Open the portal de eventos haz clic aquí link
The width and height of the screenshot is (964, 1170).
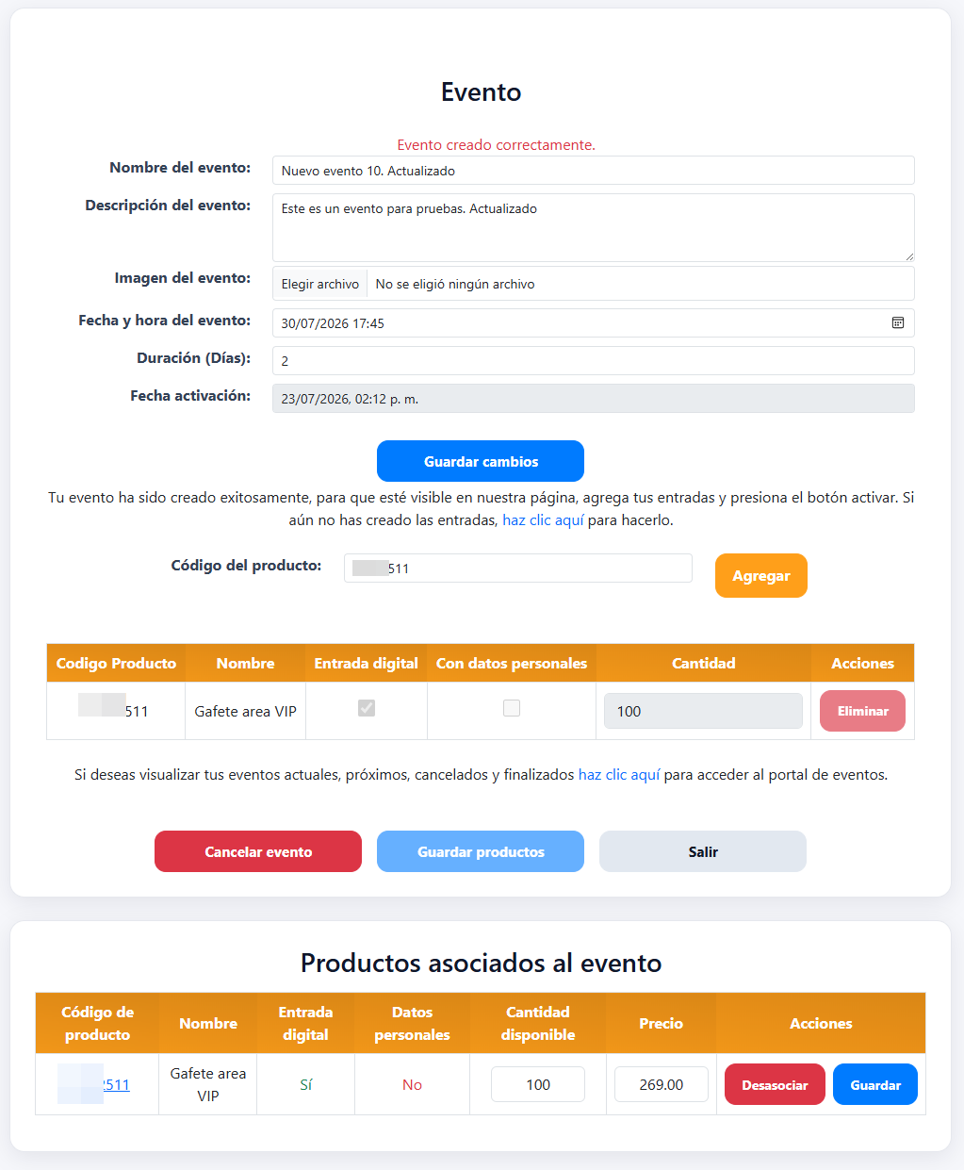[619, 774]
